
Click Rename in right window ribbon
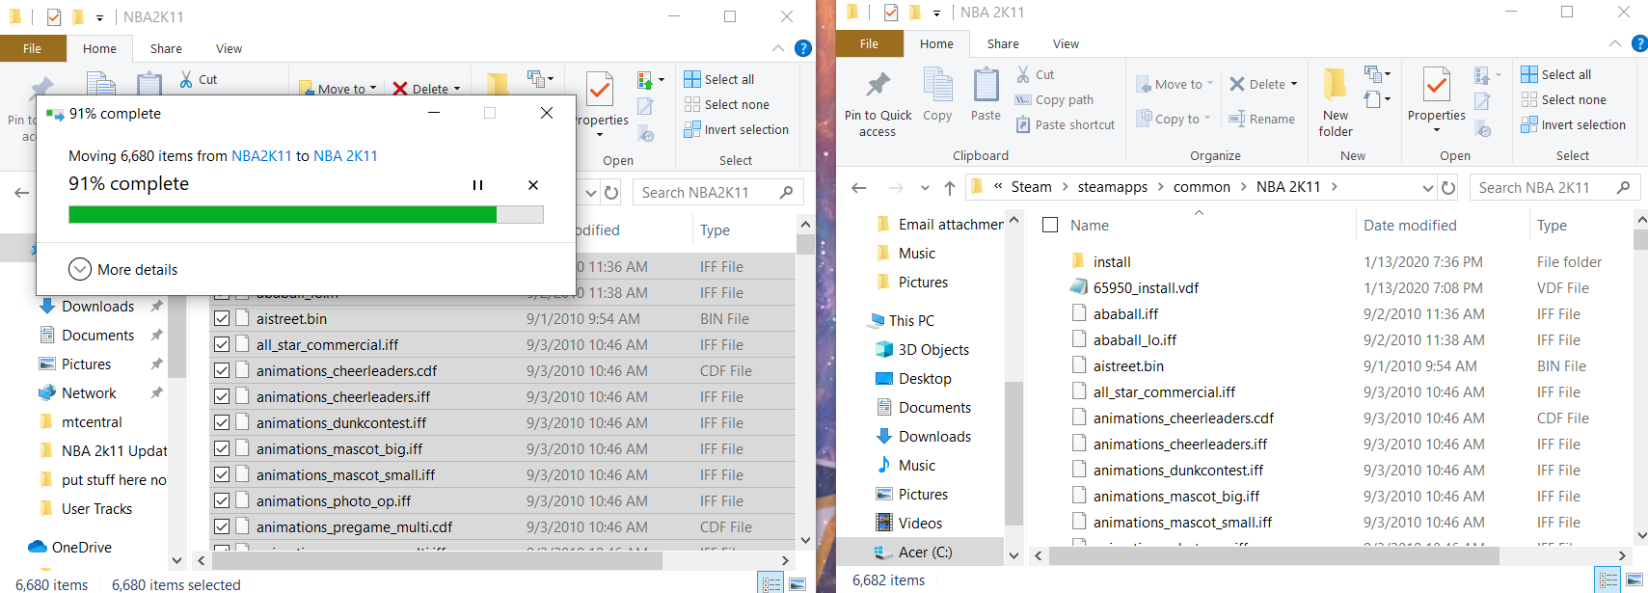pyautogui.click(x=1261, y=119)
